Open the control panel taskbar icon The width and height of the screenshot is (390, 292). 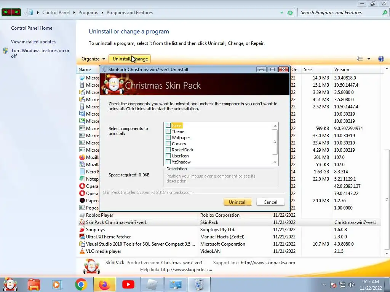click(x=176, y=284)
